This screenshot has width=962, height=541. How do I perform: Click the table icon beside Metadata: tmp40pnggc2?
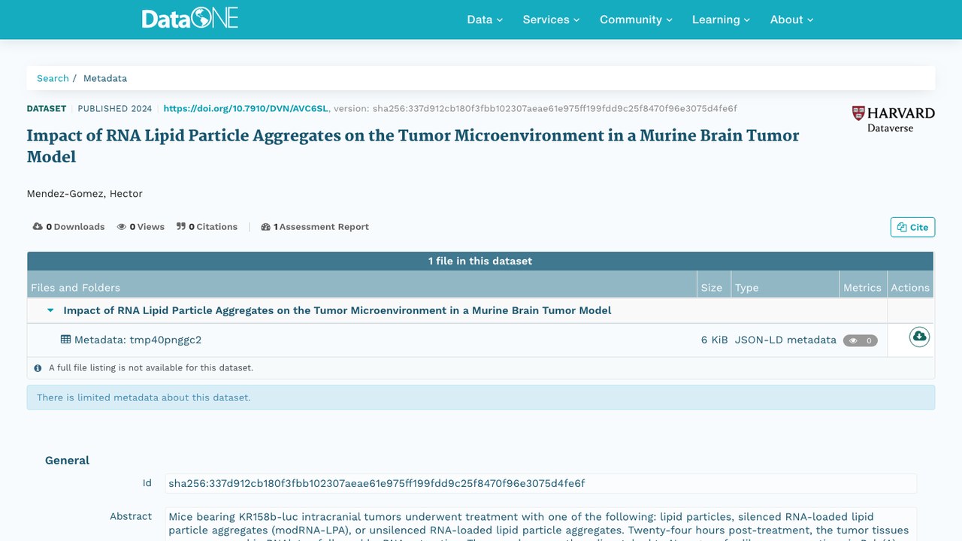[65, 340]
